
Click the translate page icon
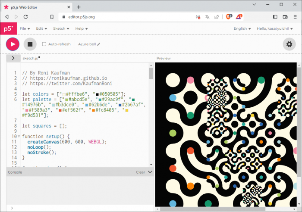[x=207, y=17]
